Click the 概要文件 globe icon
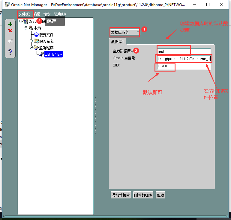Viewport: 231px width, 220px height. pyautogui.click(x=36, y=34)
